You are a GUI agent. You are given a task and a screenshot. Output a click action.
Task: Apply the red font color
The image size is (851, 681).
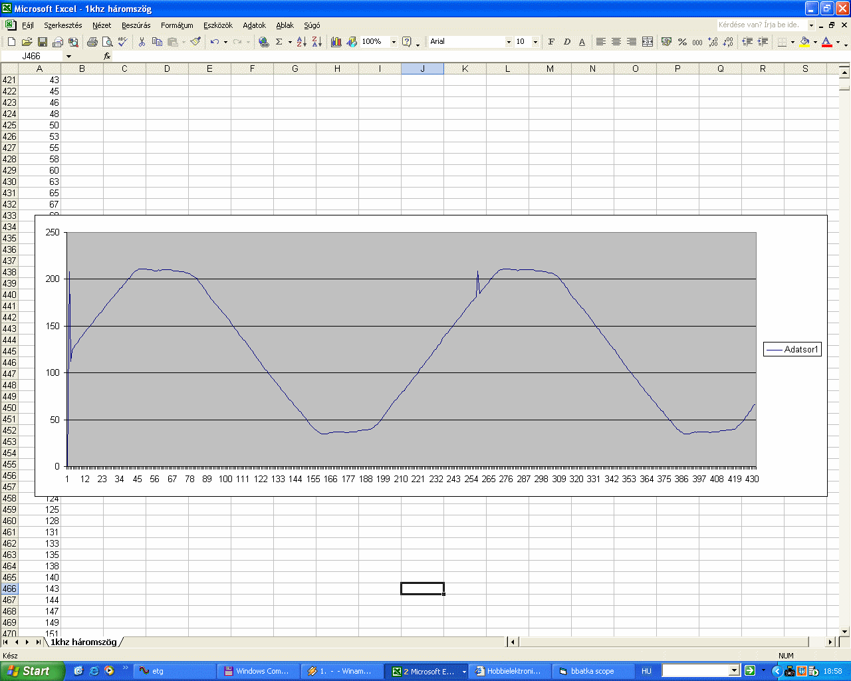point(826,42)
